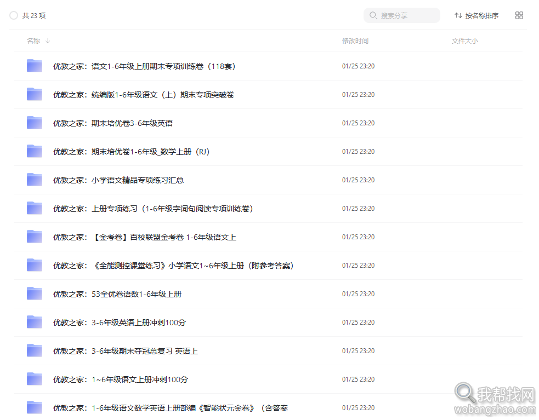Click folder icon for 《智能状元金卷》 row
Screen dimensions: 539x420
(x=35, y=407)
